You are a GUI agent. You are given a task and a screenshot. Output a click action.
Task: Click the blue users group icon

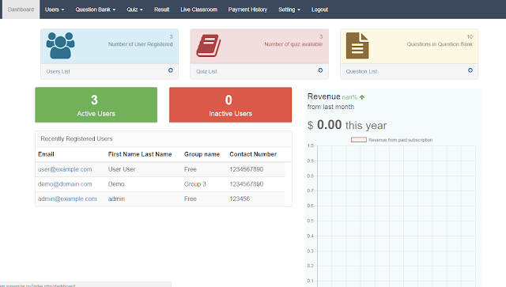click(60, 46)
